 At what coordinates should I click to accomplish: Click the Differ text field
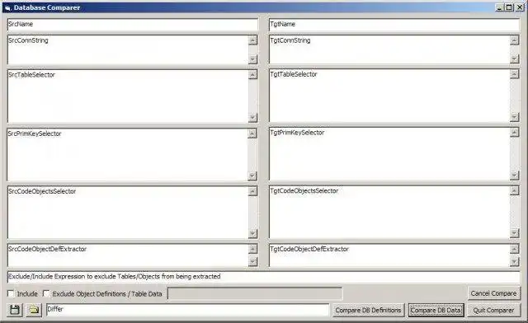click(187, 310)
